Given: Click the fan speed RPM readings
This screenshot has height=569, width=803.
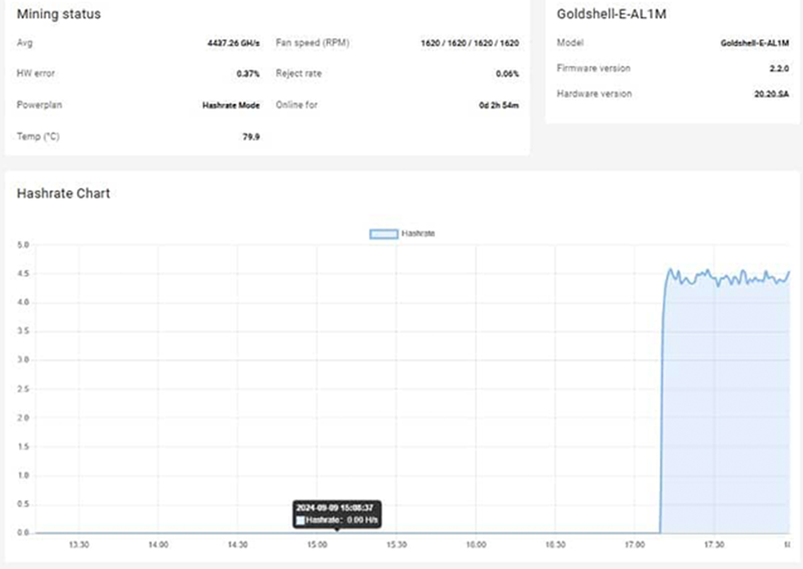Looking at the screenshot, I should tap(469, 43).
